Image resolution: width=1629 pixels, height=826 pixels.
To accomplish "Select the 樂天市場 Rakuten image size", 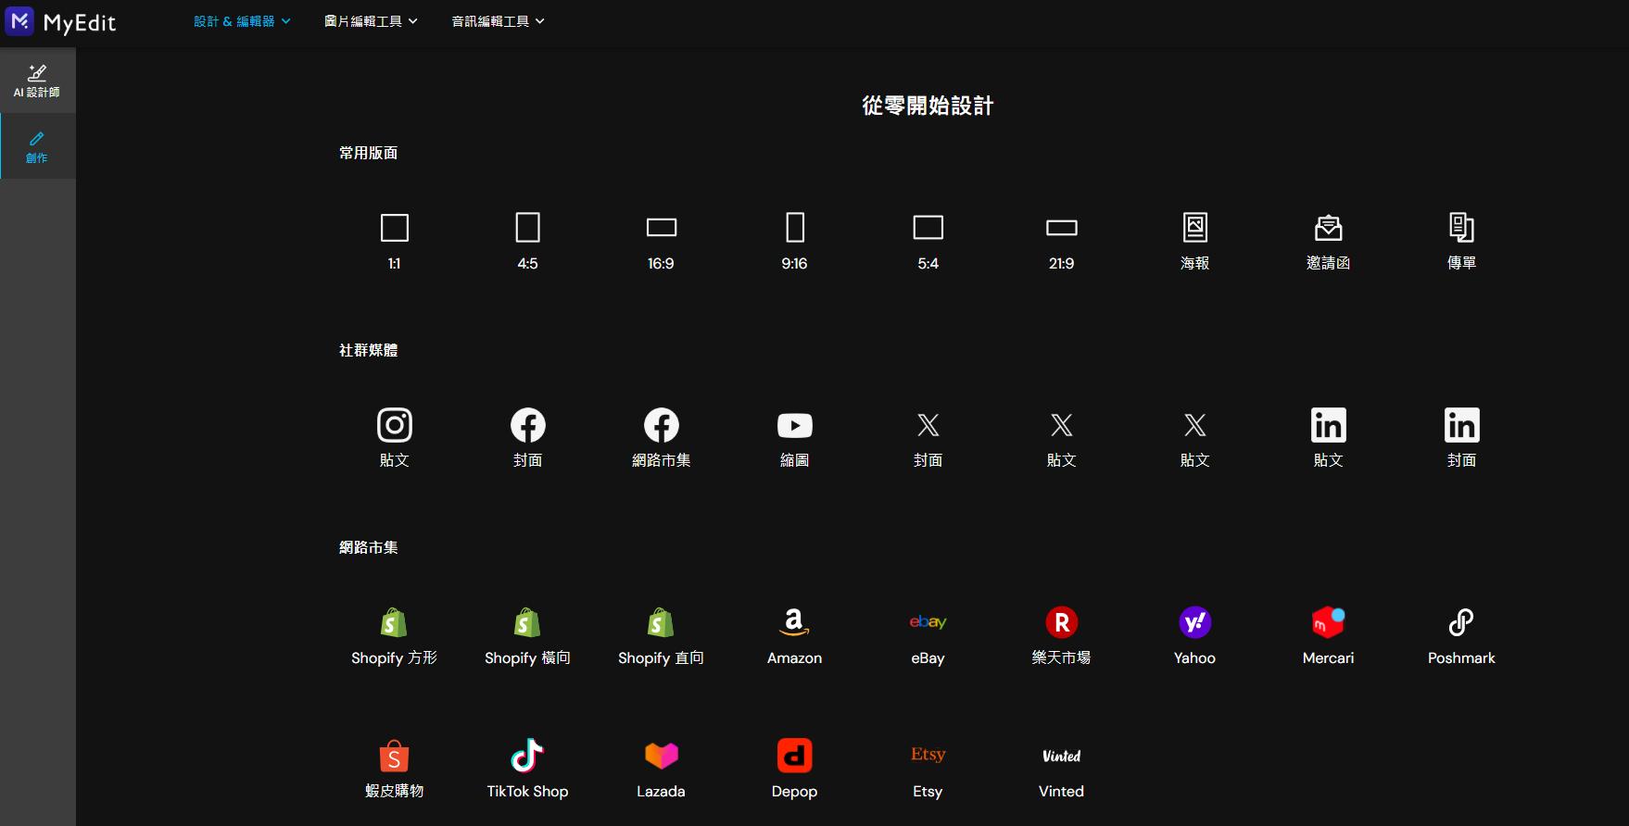I will point(1062,636).
